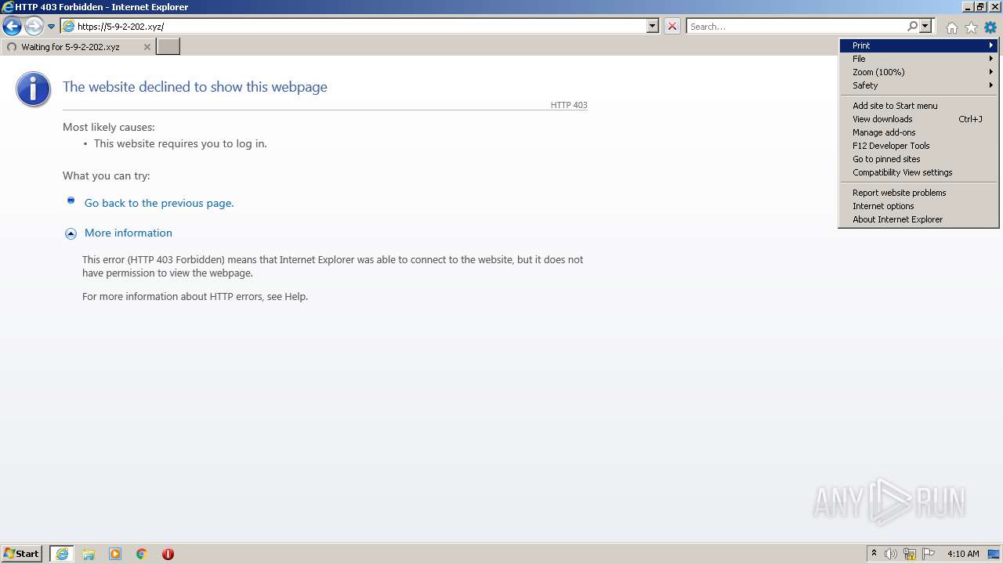Click the 4:10 AM clock
The height and width of the screenshot is (564, 1003).
[963, 554]
